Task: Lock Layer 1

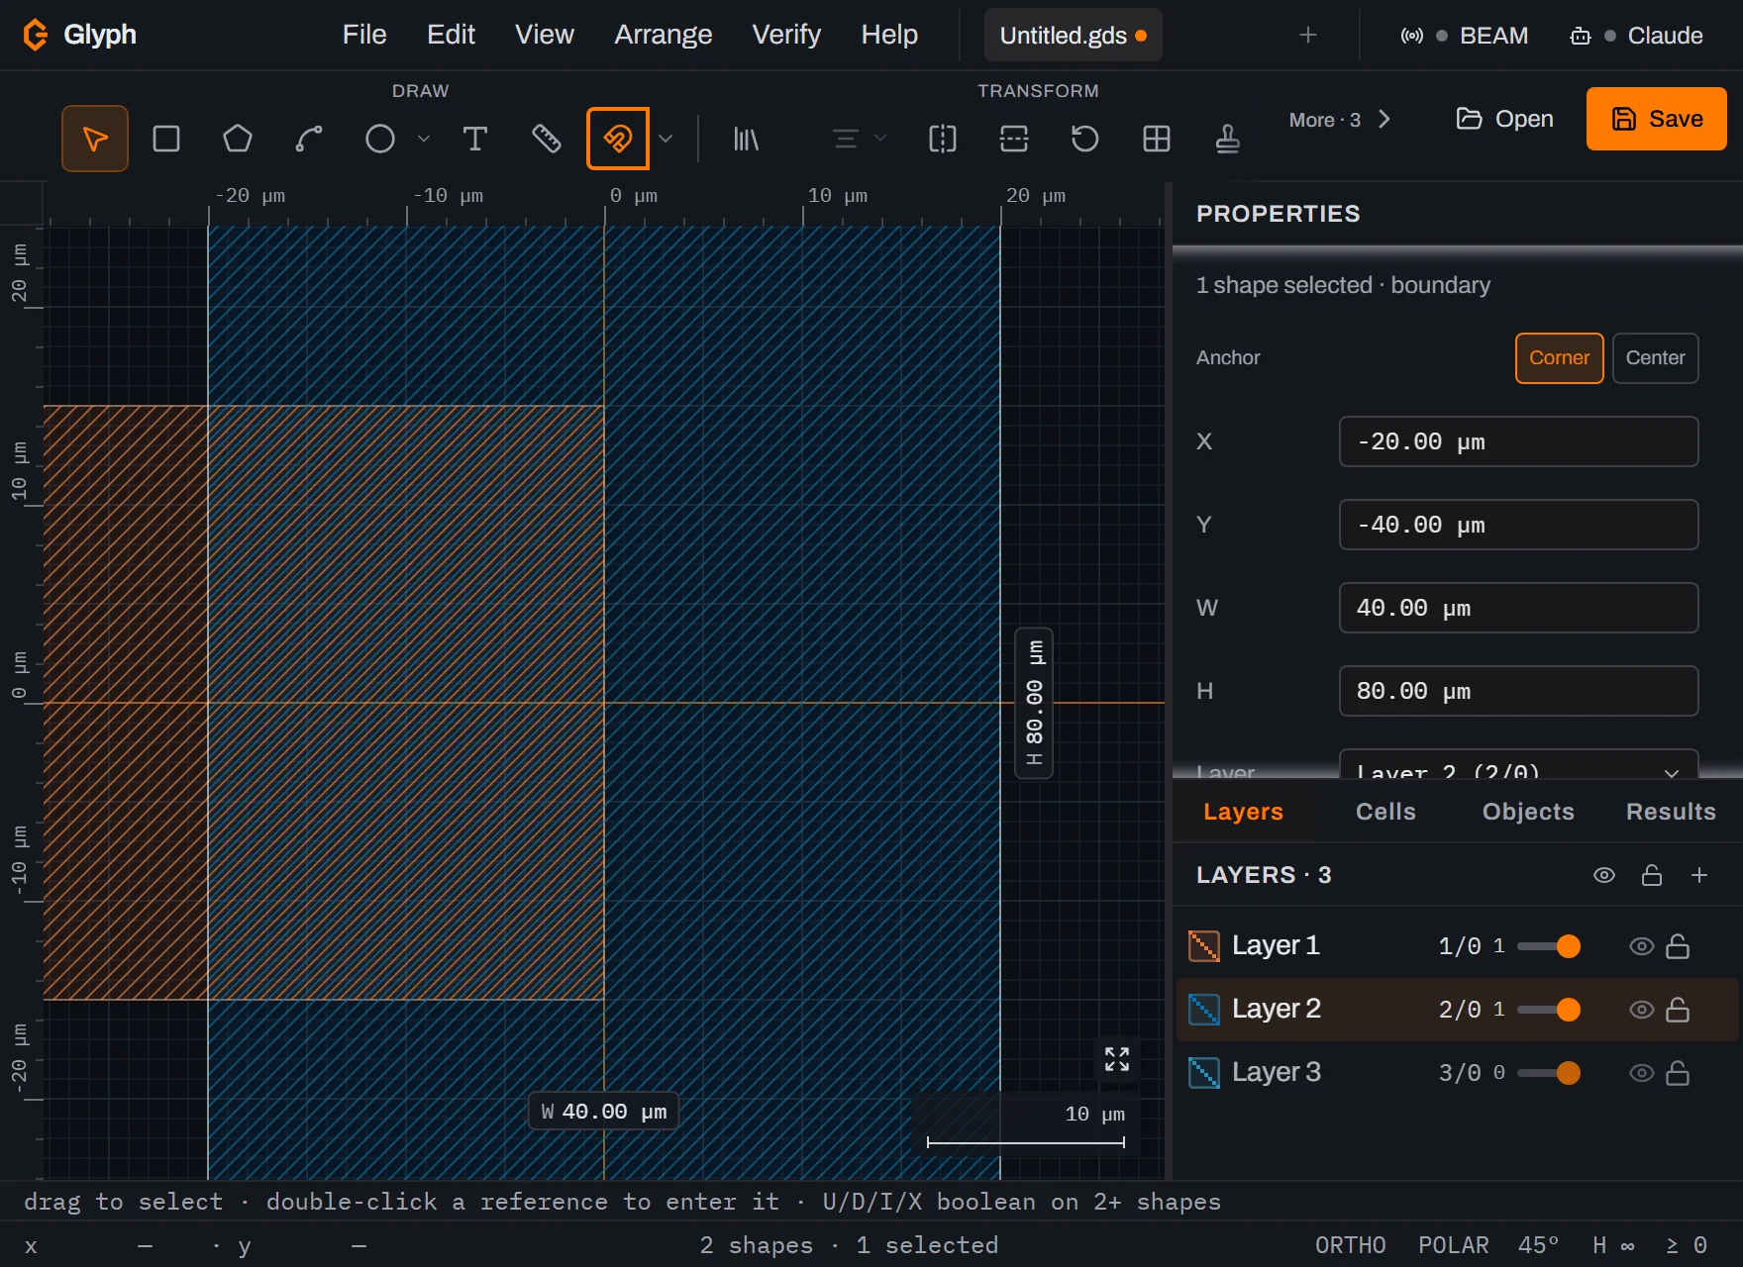Action: (1678, 946)
